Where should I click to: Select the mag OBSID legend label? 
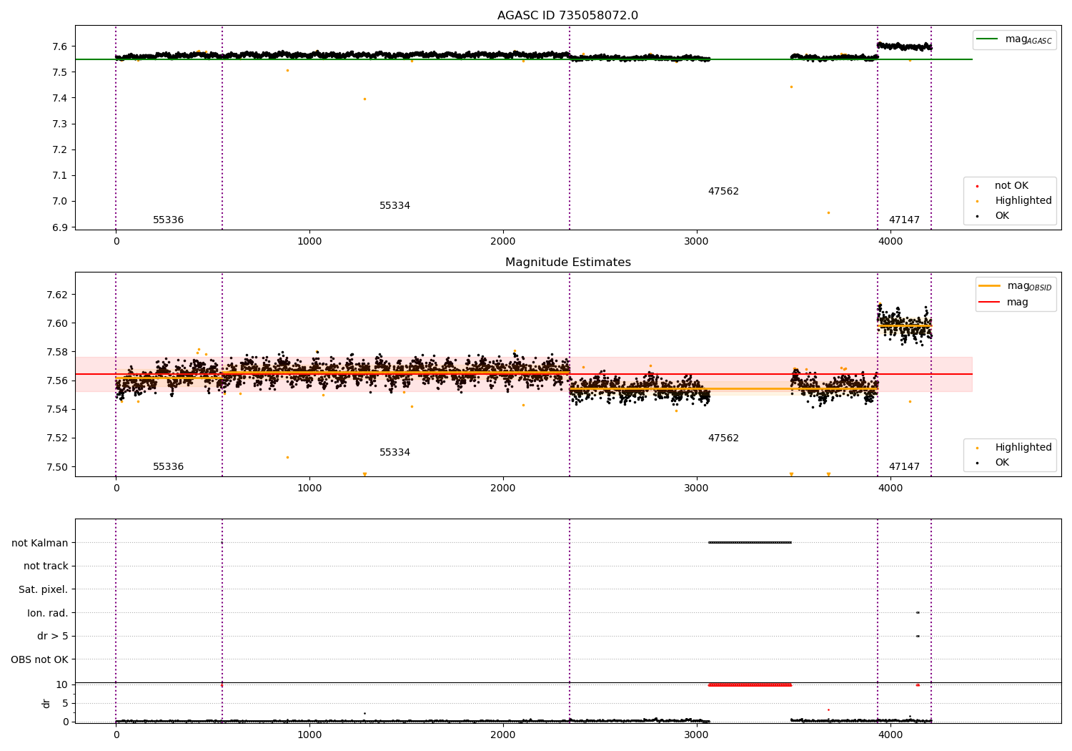[1029, 286]
